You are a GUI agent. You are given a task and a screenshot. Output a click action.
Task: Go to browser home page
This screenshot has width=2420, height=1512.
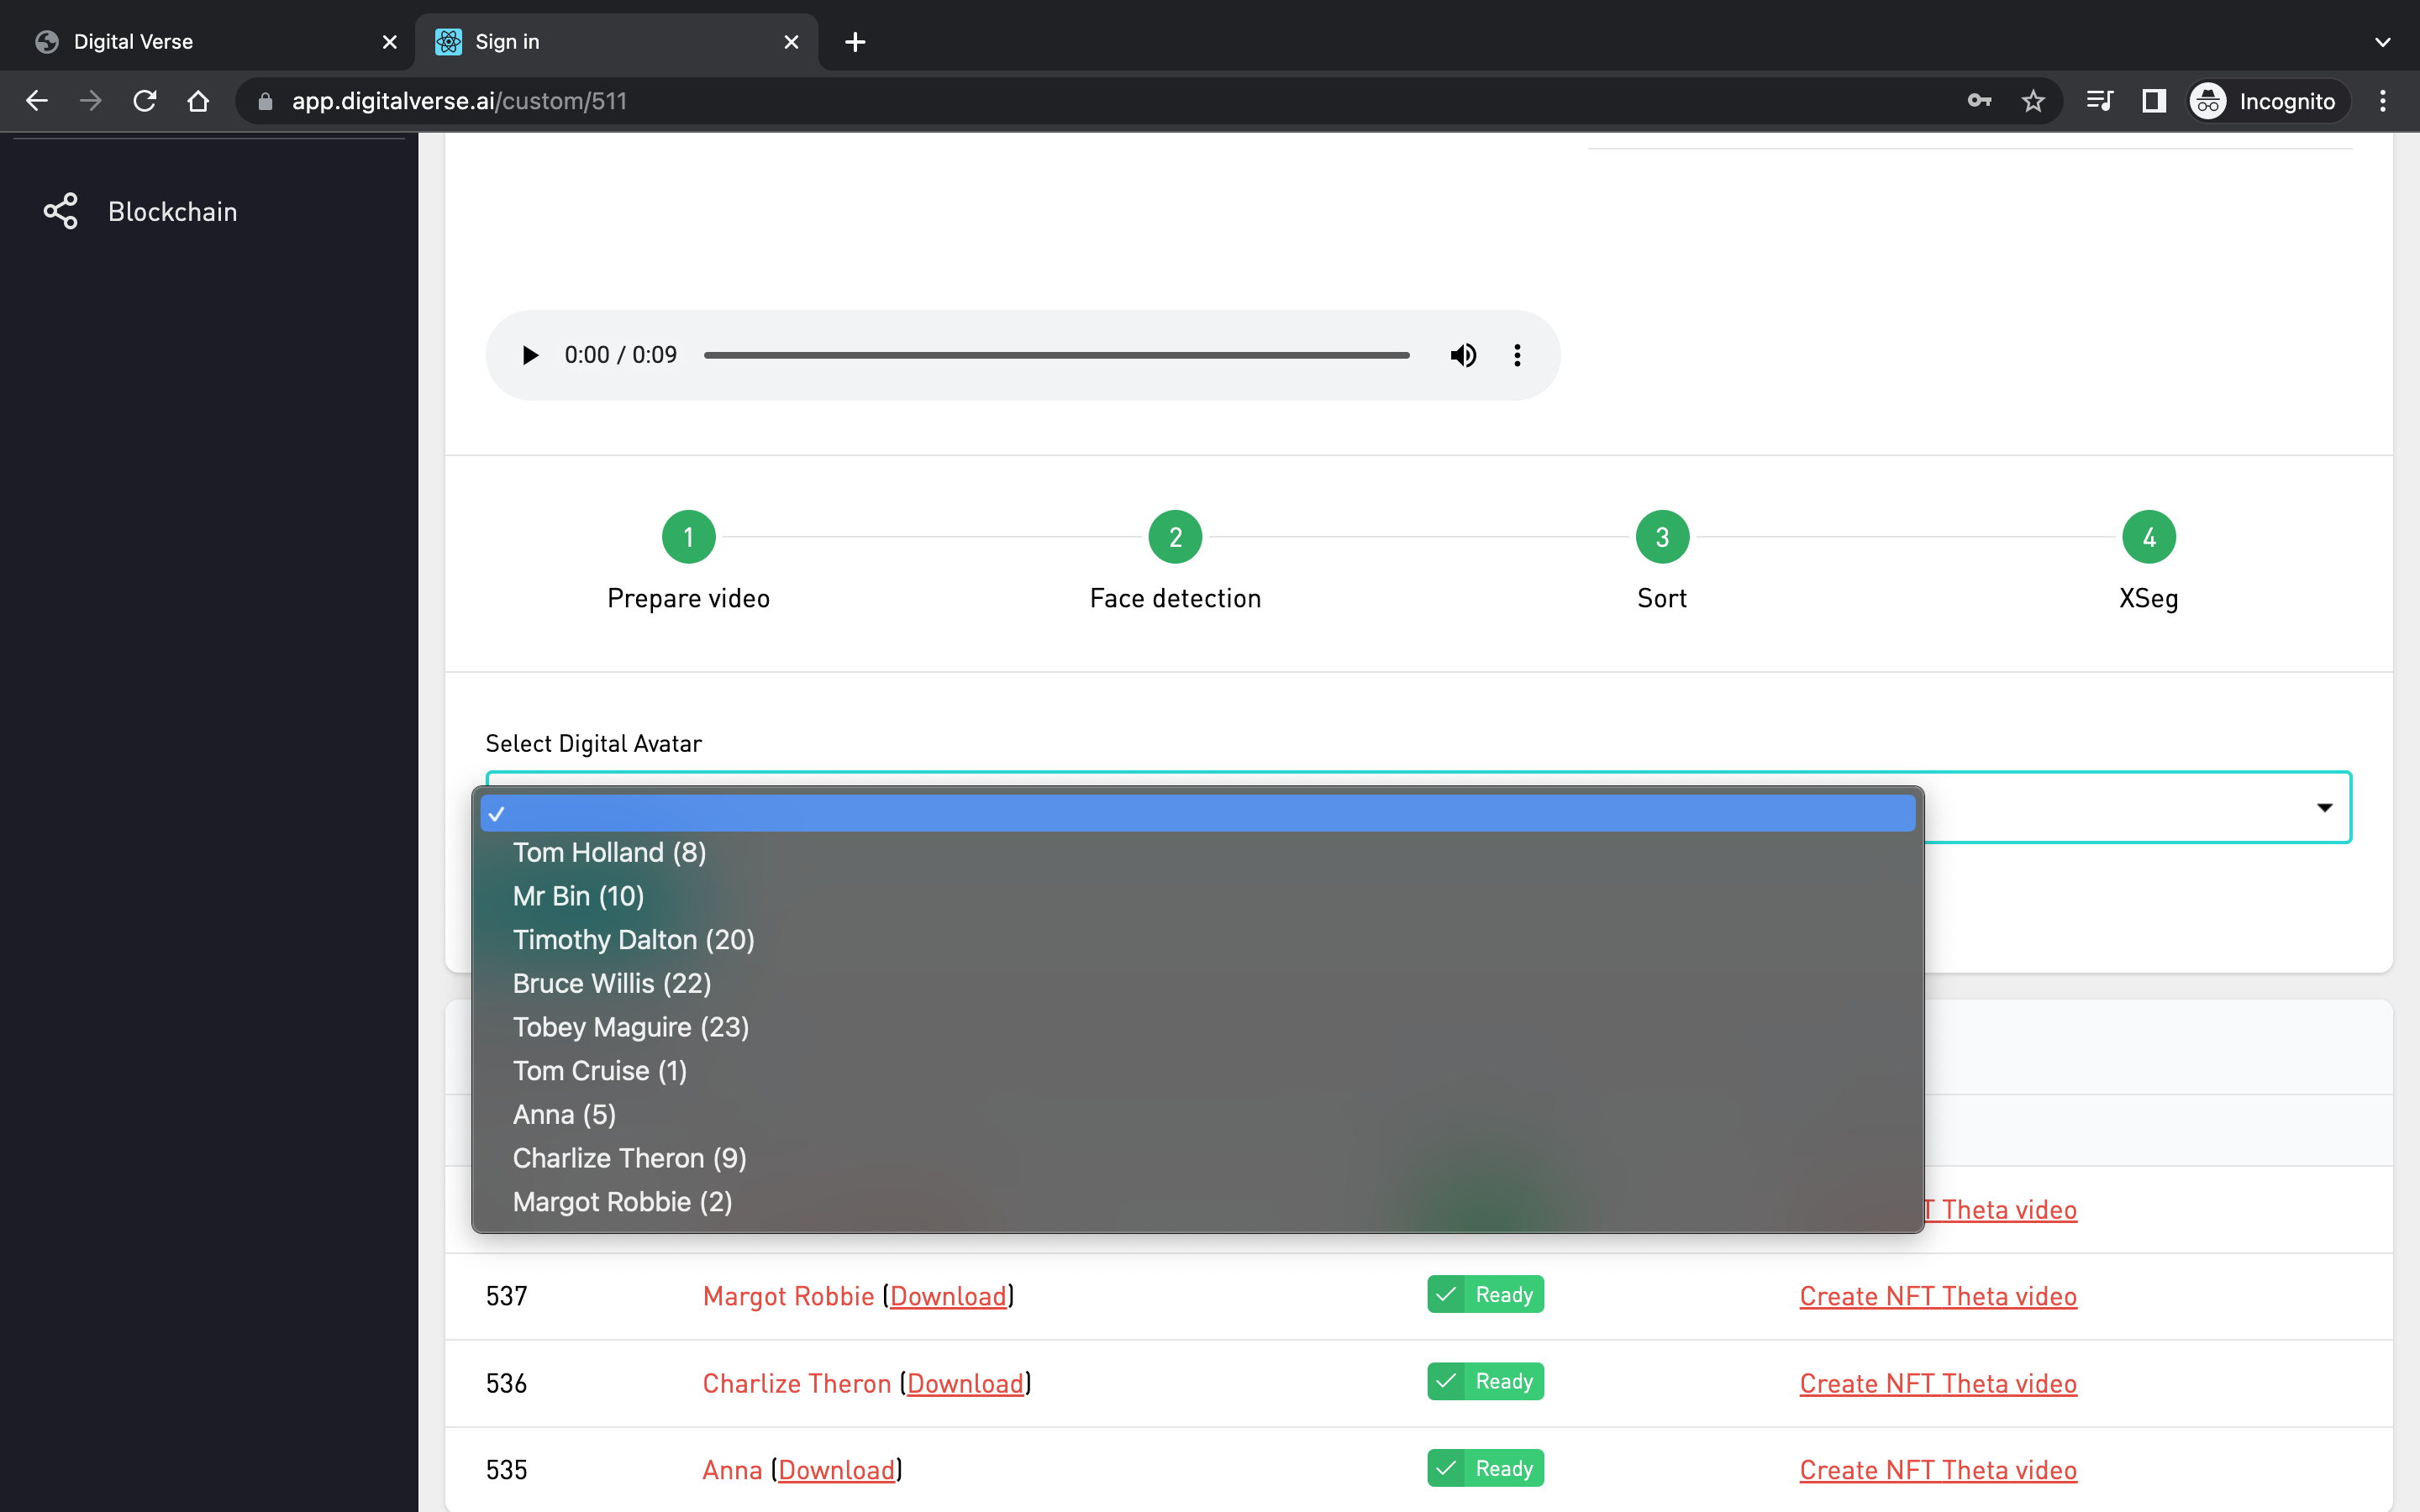click(x=198, y=101)
